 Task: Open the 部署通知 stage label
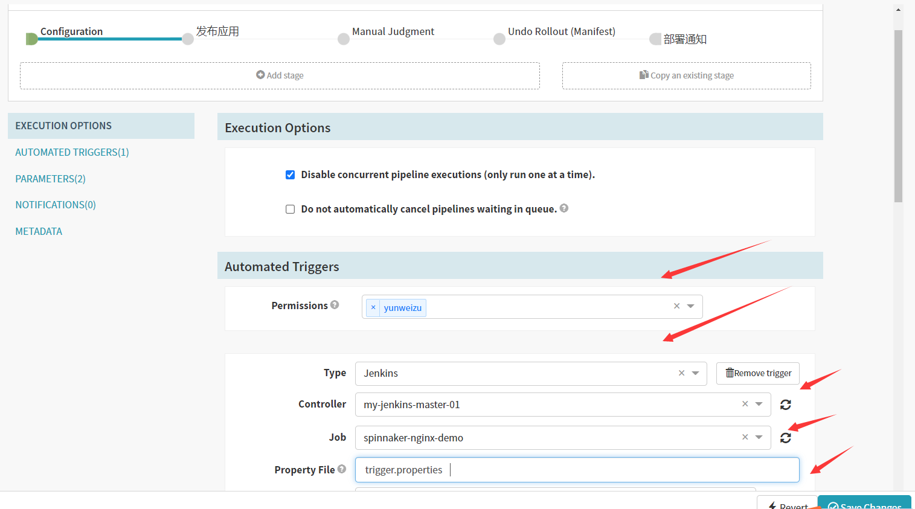(685, 39)
